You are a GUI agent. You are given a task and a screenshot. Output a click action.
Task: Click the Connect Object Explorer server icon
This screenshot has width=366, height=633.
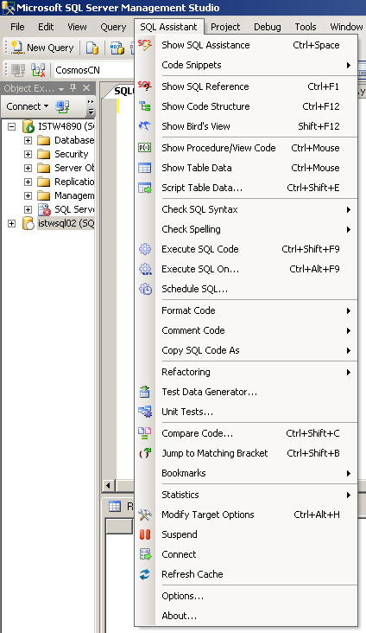pyautogui.click(x=62, y=106)
